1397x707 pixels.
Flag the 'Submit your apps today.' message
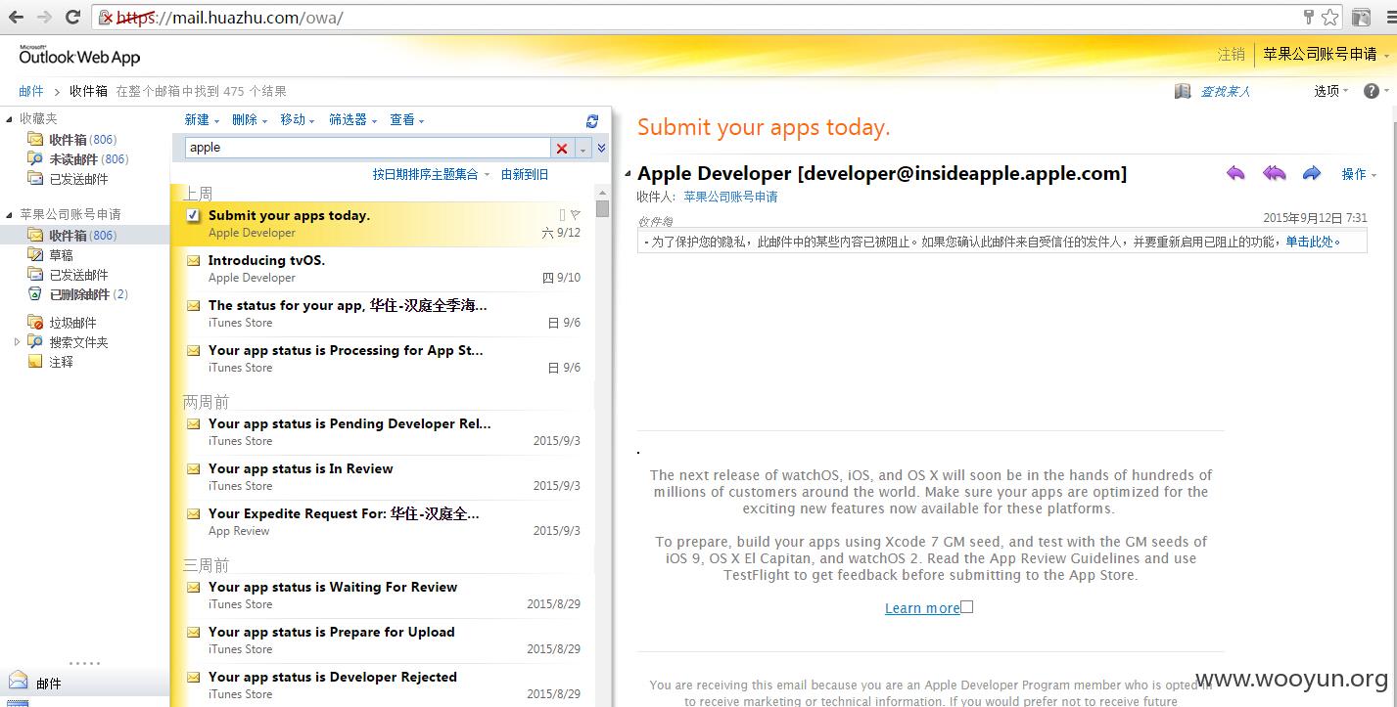[x=576, y=215]
